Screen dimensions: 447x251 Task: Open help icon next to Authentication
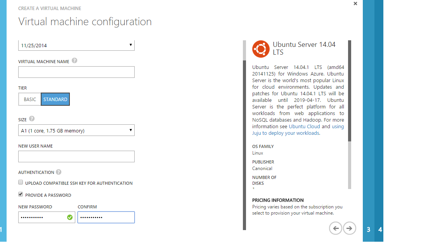59,172
